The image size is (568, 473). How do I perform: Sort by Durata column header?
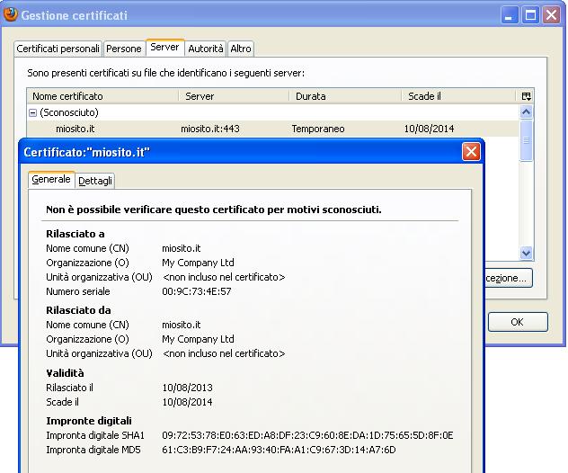tap(345, 96)
